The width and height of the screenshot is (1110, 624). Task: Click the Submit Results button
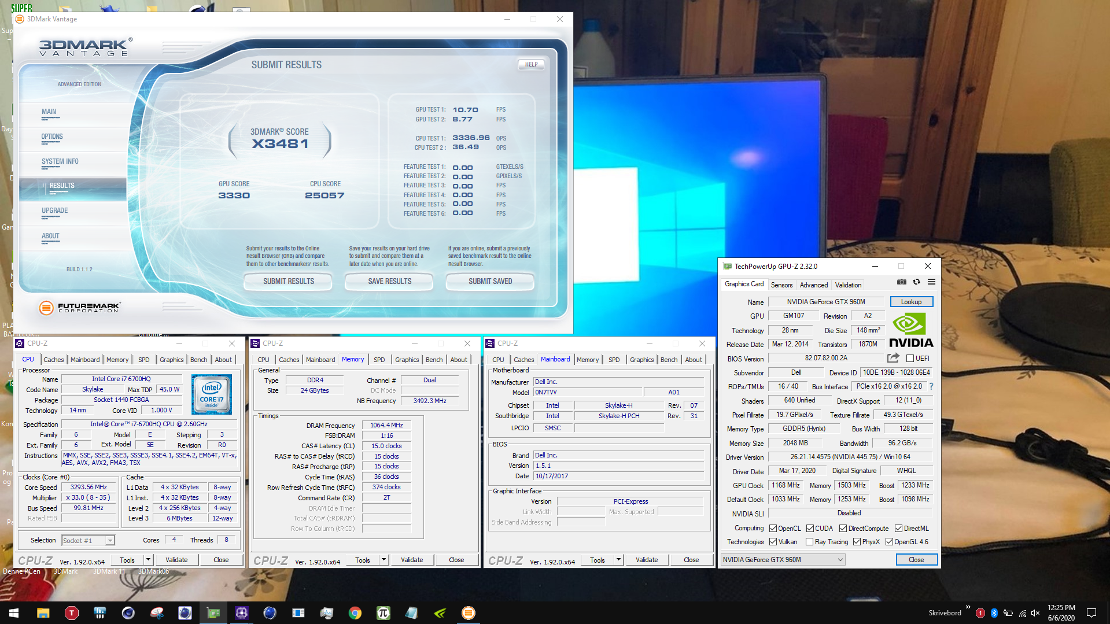pos(289,282)
